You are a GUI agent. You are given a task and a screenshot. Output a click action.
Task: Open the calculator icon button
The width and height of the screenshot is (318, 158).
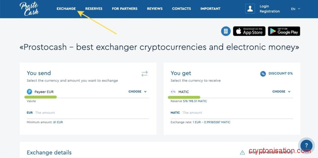226,31
